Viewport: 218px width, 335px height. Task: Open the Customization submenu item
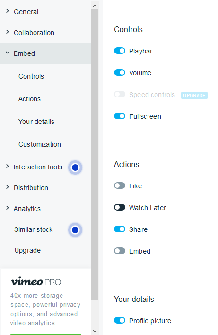pos(40,144)
